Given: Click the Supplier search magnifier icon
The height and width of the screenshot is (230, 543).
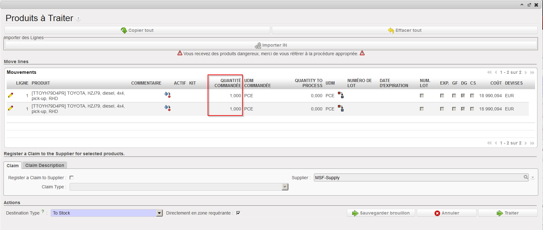Looking at the screenshot, I should coord(526,177).
